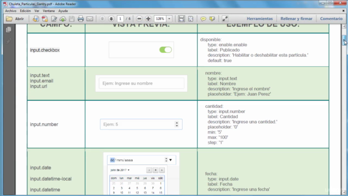
Task: Click the email envelope icon
Action: click(90, 19)
